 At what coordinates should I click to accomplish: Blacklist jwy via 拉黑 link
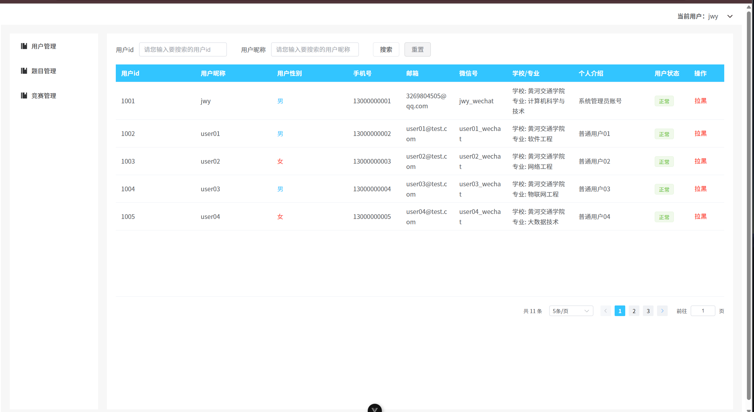(x=700, y=101)
